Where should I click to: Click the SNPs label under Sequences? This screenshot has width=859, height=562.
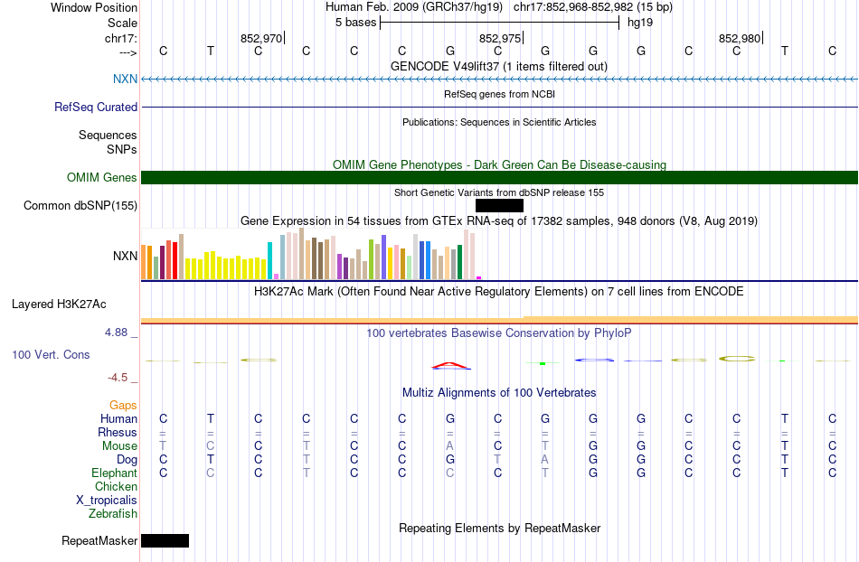[122, 149]
